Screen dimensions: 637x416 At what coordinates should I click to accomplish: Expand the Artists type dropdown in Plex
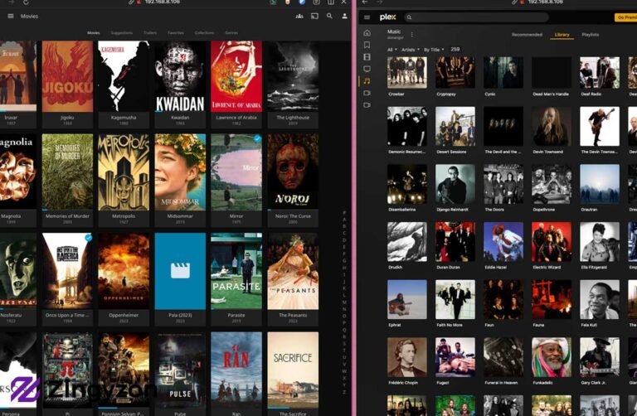pos(411,50)
